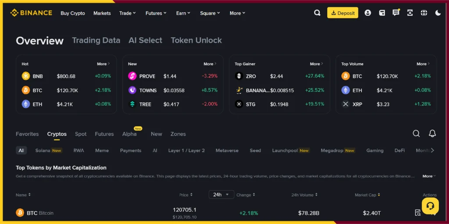Click the Deposit button
The width and height of the screenshot is (449, 224).
click(x=342, y=13)
